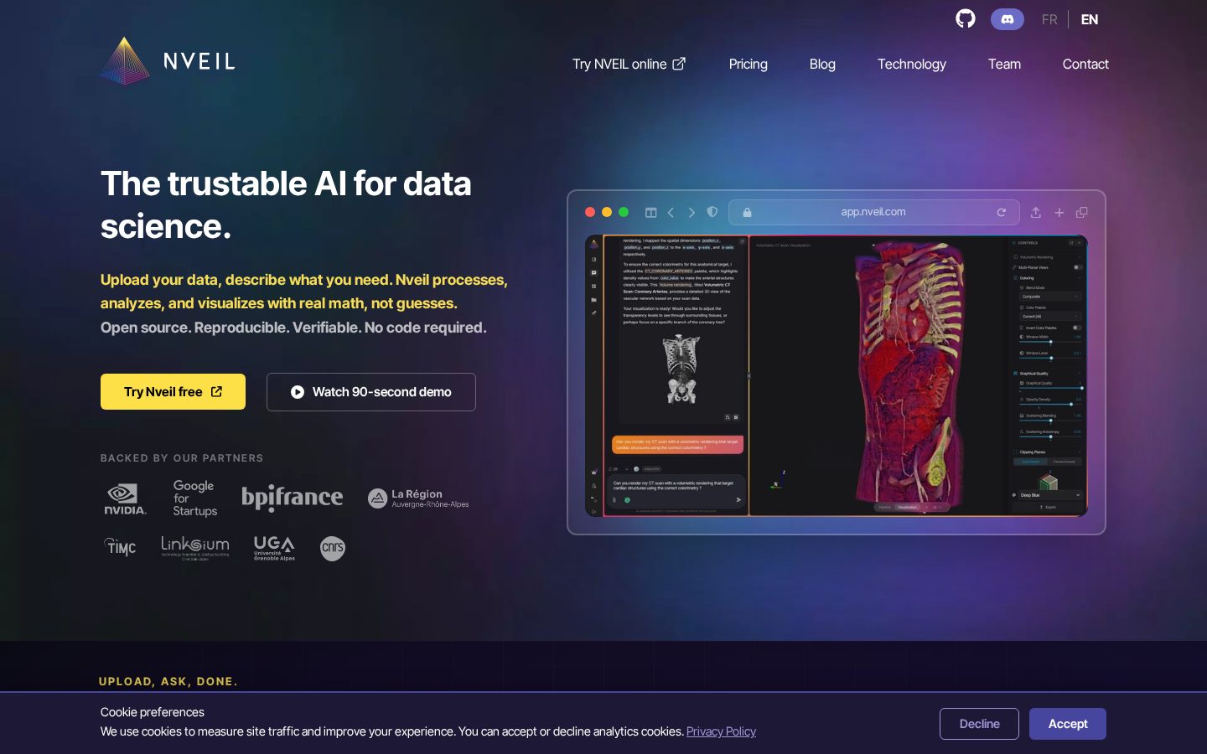Click the La Région Auvergne-Rhône-Alpes logo
1207x754 pixels.
[x=418, y=498]
